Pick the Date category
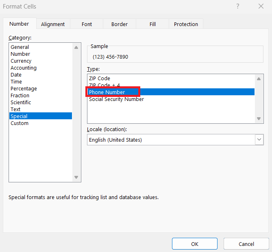The width and height of the screenshot is (272, 252). (41, 75)
